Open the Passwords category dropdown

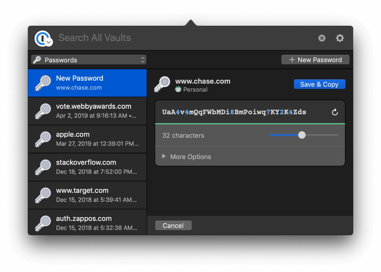(88, 59)
